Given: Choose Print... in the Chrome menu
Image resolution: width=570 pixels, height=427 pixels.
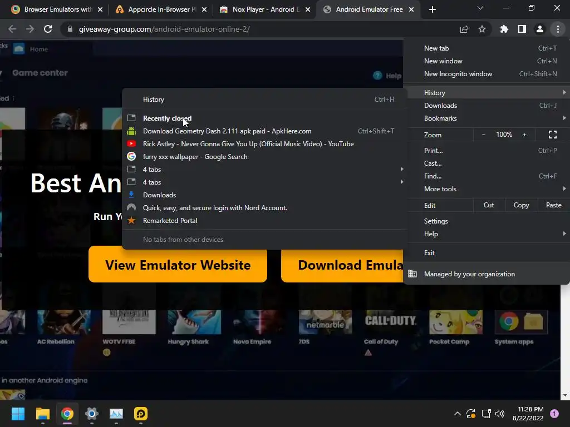Looking at the screenshot, I should (x=487, y=150).
